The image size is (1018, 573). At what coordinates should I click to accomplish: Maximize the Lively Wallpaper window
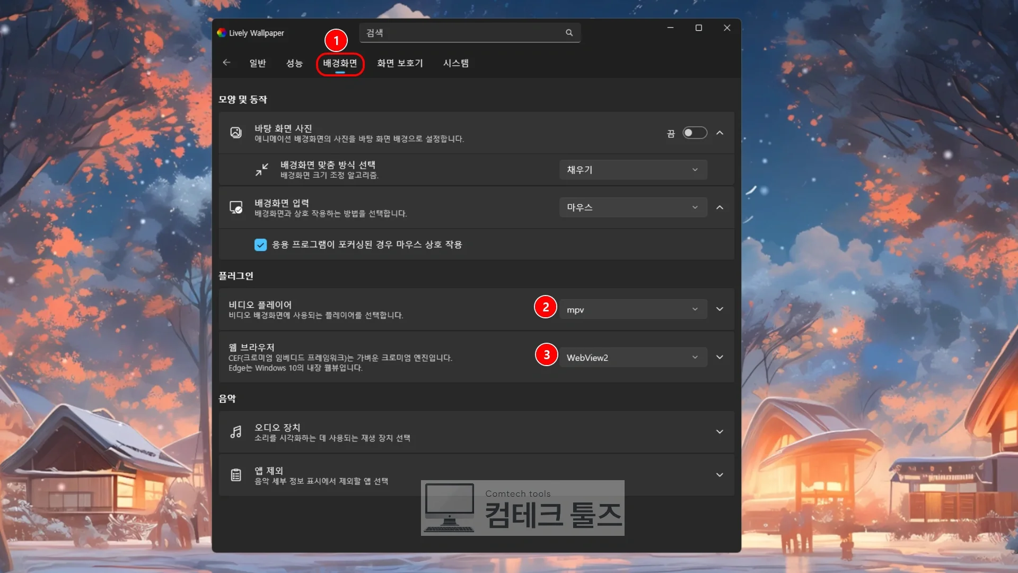point(699,28)
